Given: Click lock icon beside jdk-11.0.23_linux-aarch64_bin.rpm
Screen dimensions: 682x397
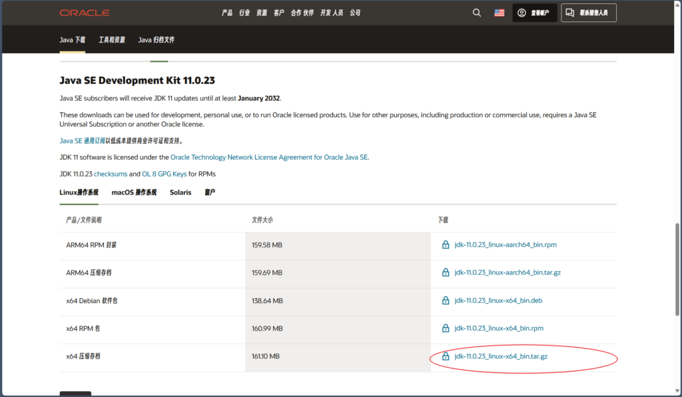Looking at the screenshot, I should click(446, 244).
